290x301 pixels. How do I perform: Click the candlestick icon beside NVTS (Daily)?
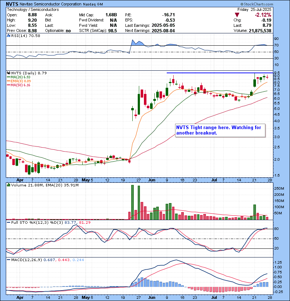(x=8, y=73)
